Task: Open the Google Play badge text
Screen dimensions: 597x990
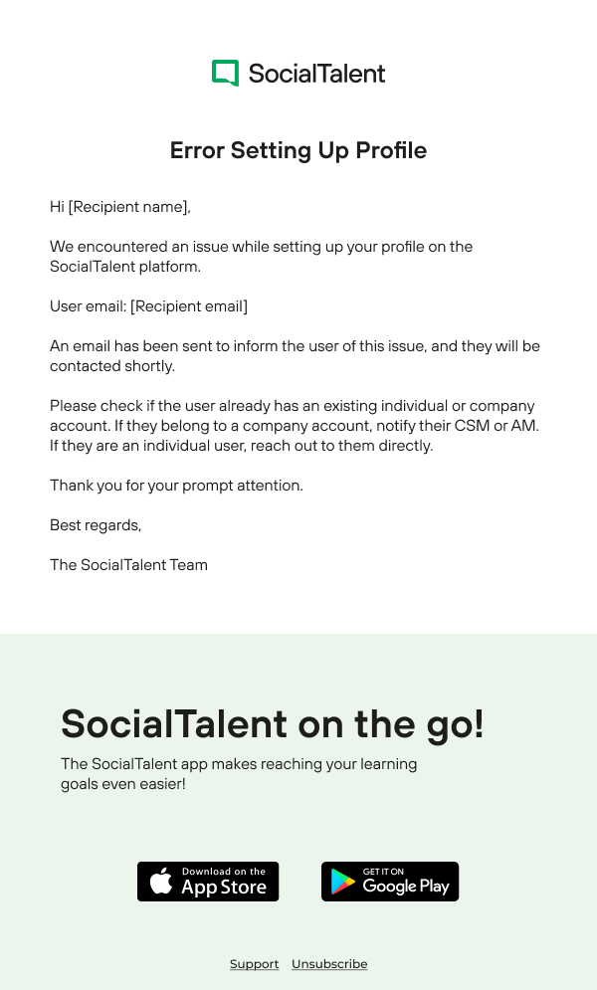Action: pyautogui.click(x=406, y=882)
